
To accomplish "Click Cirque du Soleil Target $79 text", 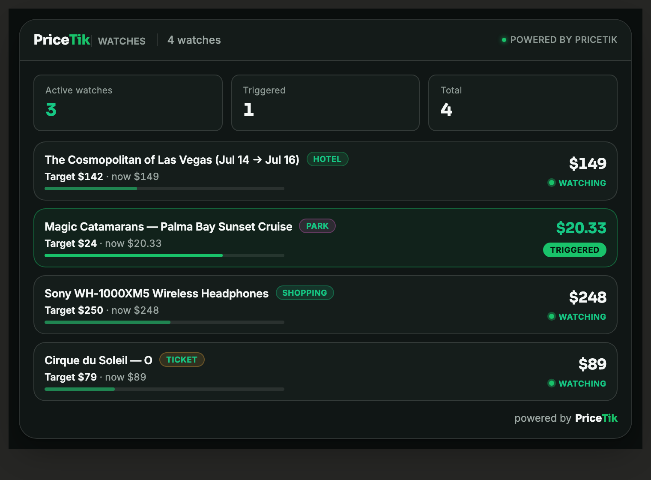I will [71, 377].
